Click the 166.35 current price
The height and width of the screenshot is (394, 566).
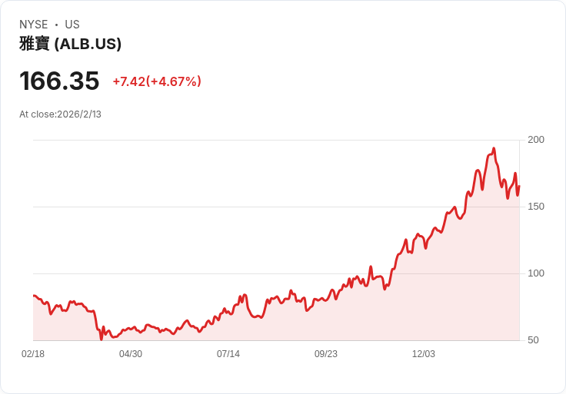59,81
